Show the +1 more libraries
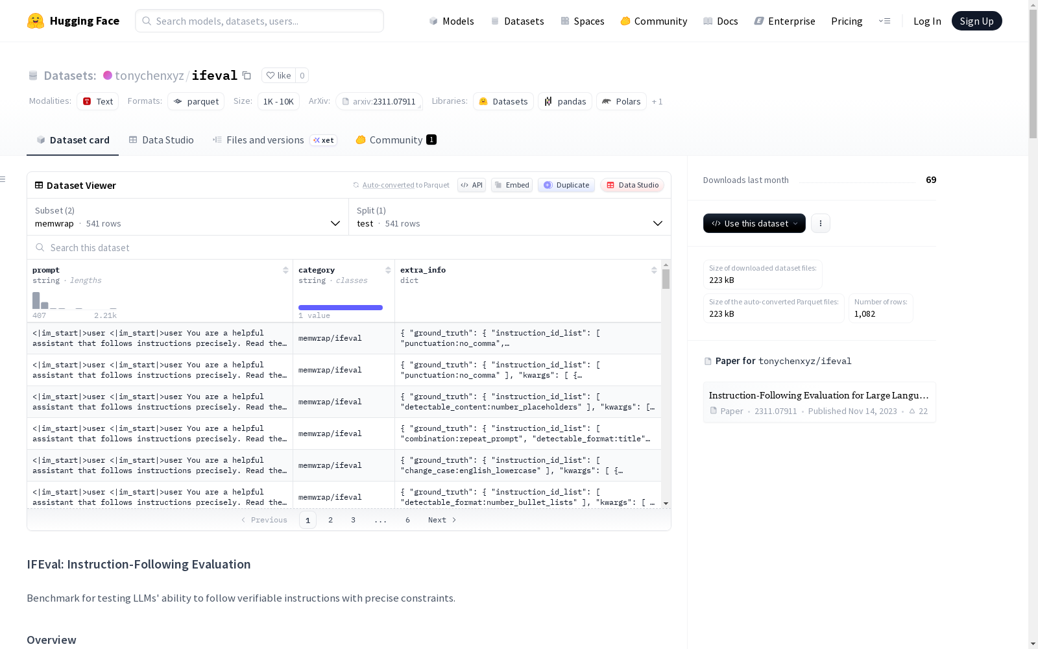1038x649 pixels. [657, 101]
